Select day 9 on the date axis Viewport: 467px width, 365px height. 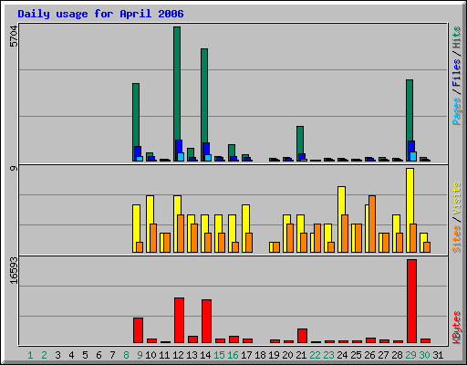pyautogui.click(x=140, y=355)
